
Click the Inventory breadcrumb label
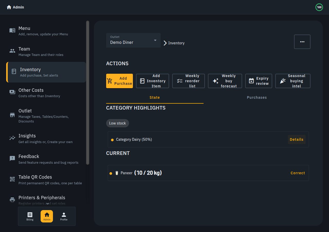pyautogui.click(x=176, y=43)
